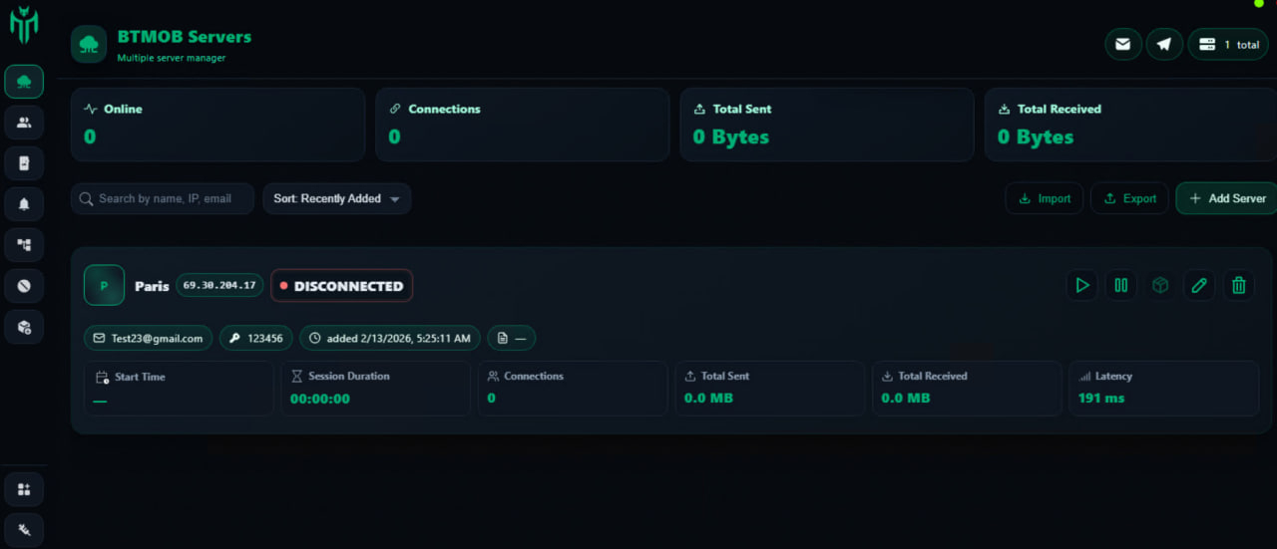Expand the Sort: Recently Added dropdown

pyautogui.click(x=336, y=199)
